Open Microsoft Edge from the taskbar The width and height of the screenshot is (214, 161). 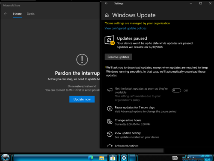91,158
